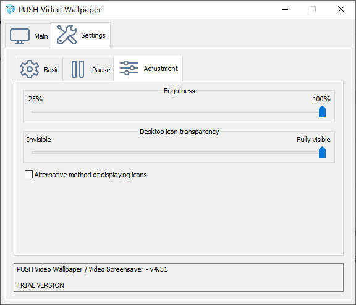Open the Pause sub-tab label

[101, 70]
